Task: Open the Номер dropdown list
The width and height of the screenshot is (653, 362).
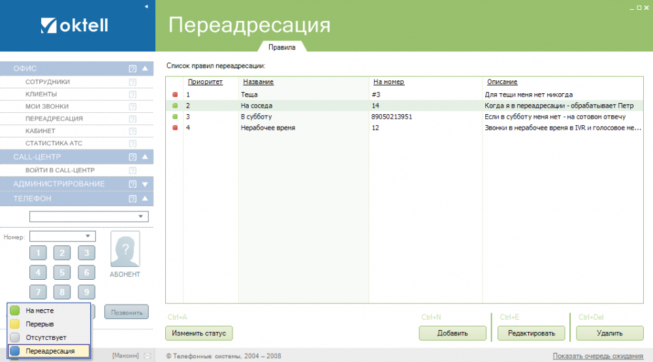Action: click(88, 236)
